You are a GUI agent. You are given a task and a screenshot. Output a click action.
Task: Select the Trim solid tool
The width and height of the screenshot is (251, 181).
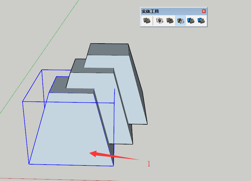coord(191,21)
